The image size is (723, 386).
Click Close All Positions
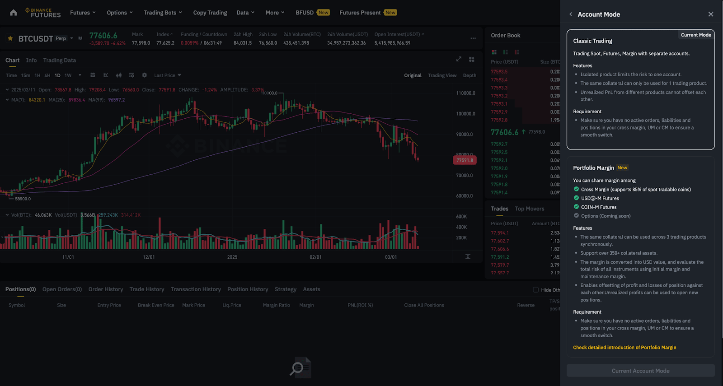click(424, 305)
